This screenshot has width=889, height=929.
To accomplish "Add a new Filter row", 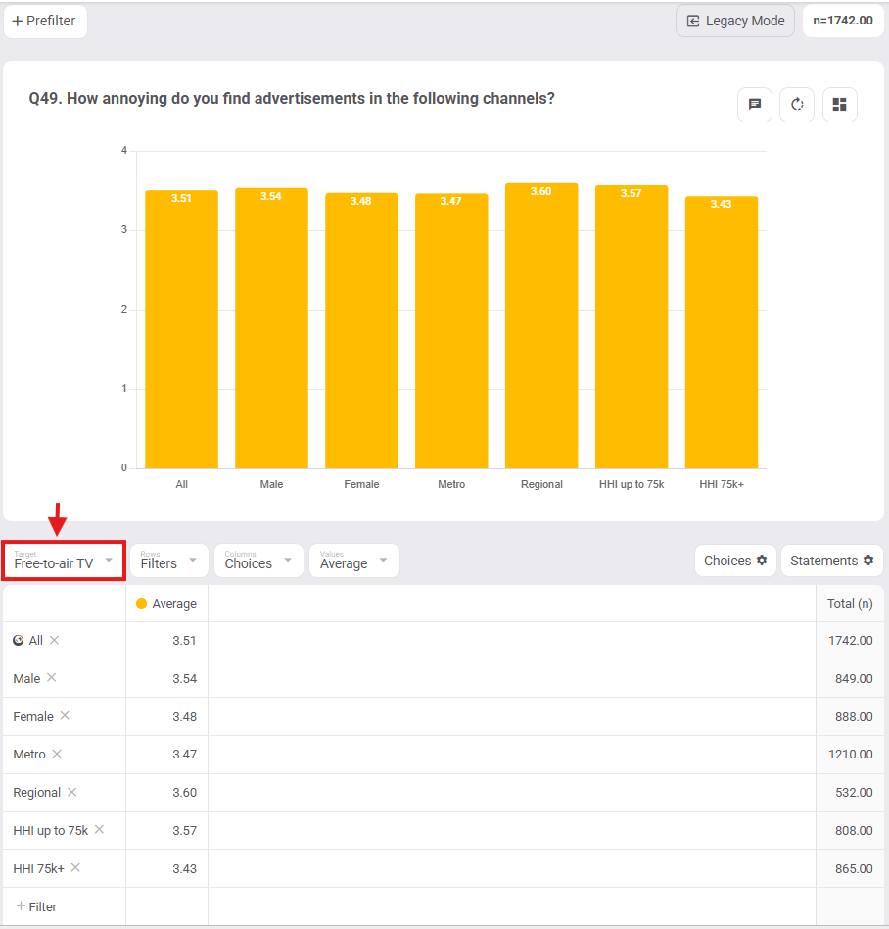I will click(x=36, y=906).
